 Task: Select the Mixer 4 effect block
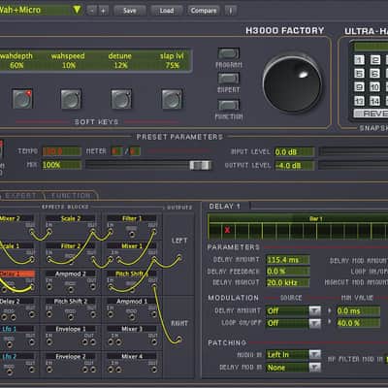(x=132, y=356)
